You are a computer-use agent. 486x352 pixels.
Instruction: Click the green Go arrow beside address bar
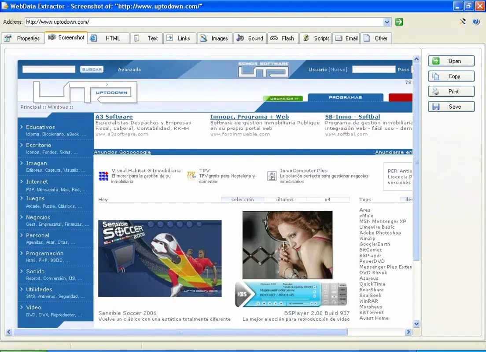(399, 22)
